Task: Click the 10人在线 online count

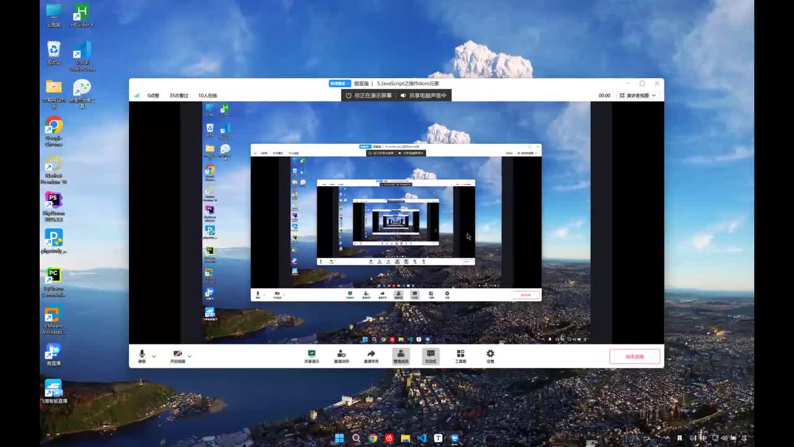Action: [208, 96]
